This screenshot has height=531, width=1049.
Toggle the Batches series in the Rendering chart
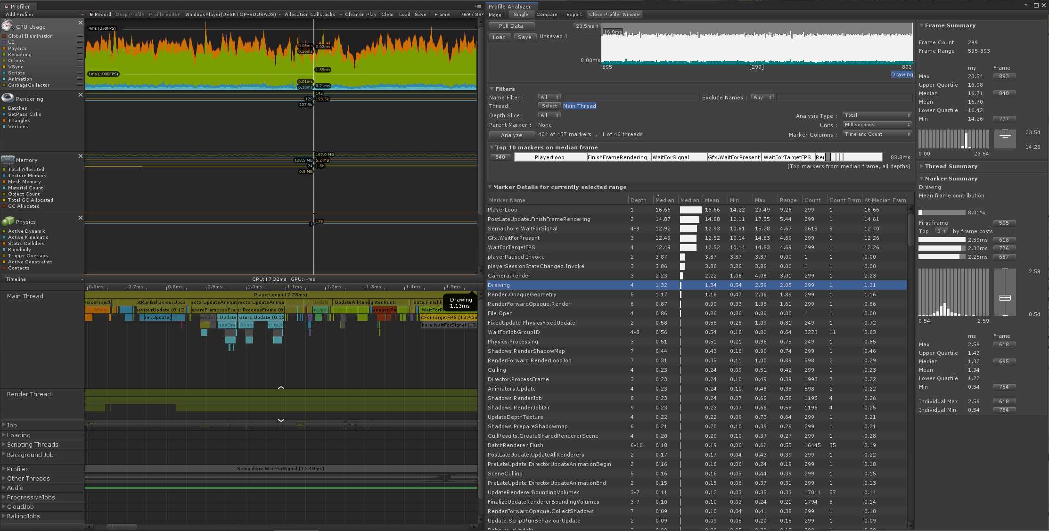click(17, 108)
